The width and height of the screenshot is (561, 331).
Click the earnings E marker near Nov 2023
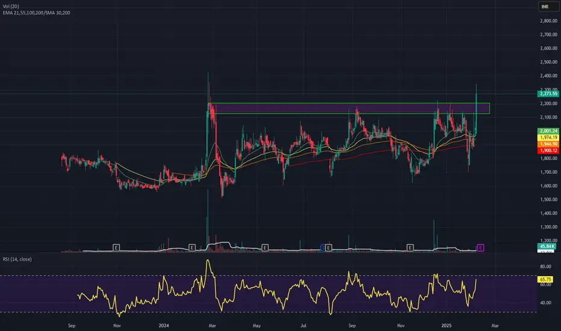click(x=116, y=247)
